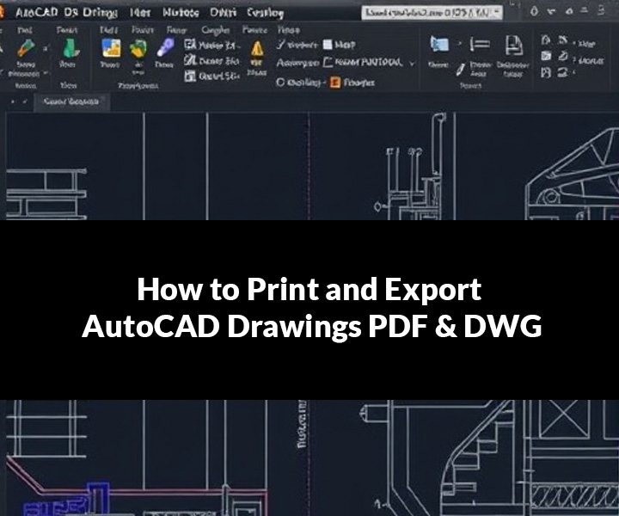The width and height of the screenshot is (619, 516).
Task: Click the small orange square ribbon icon
Action: (334, 83)
